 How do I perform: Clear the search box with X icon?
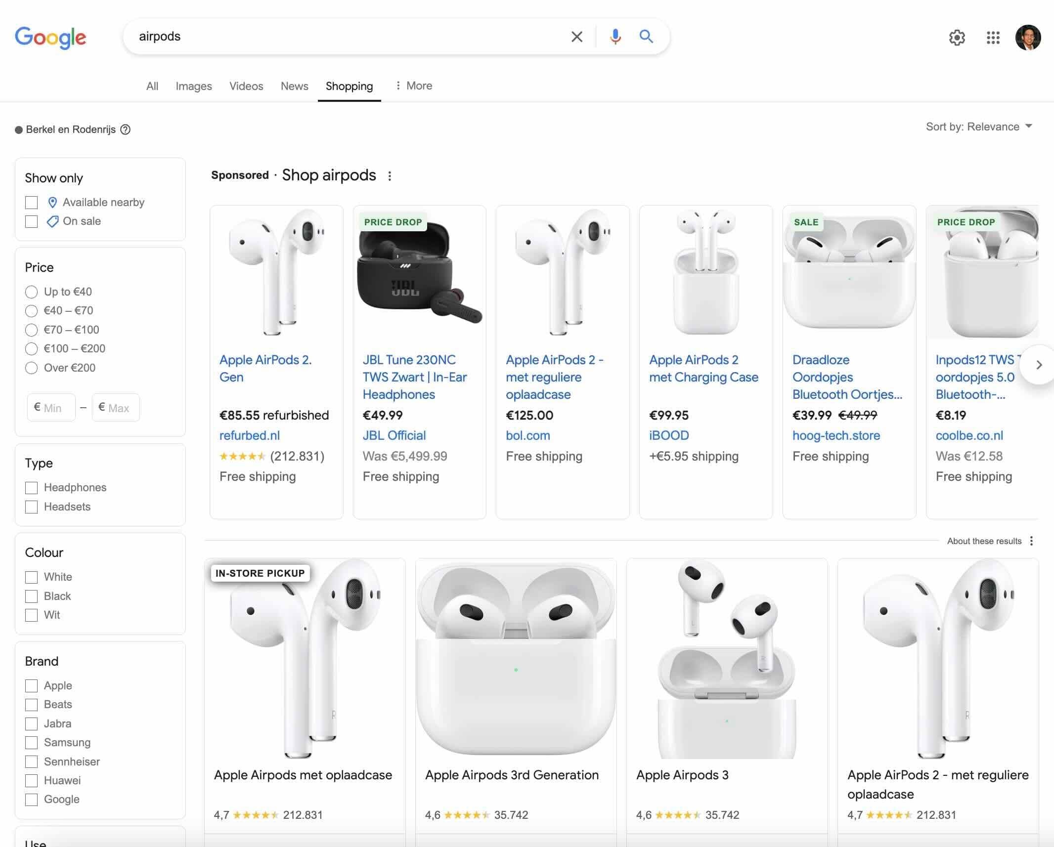[x=576, y=37]
